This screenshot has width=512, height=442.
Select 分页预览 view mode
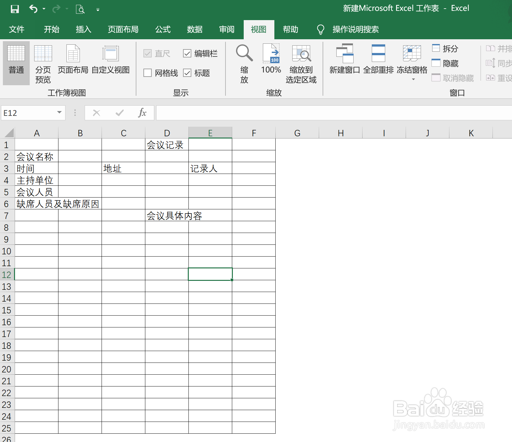(42, 62)
